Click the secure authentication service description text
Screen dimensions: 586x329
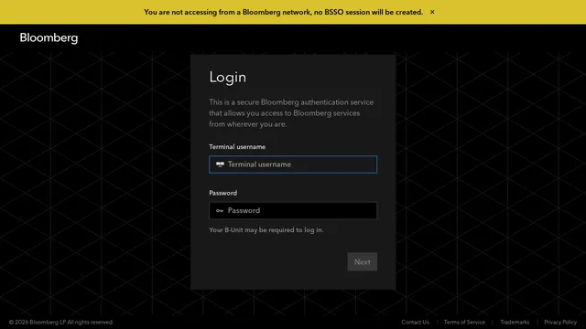coord(291,113)
